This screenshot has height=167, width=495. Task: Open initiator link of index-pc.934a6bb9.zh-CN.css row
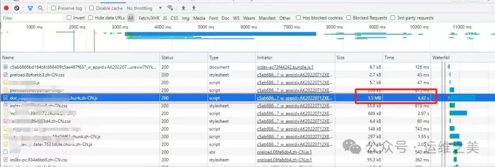coord(285,160)
